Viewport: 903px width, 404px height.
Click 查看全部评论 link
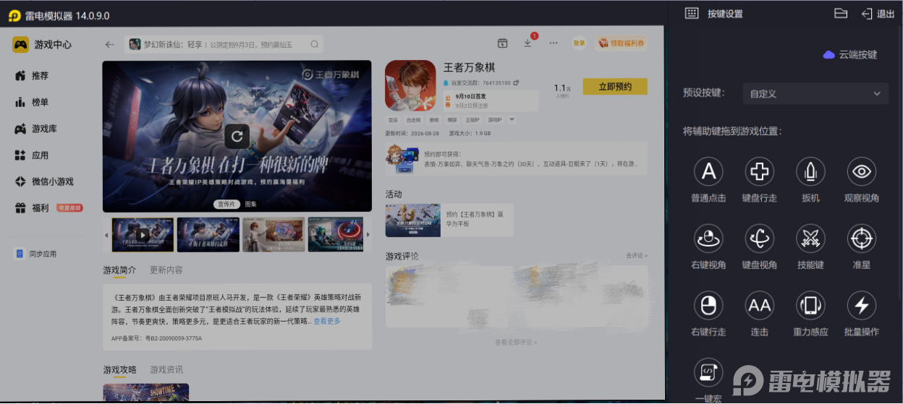point(516,342)
